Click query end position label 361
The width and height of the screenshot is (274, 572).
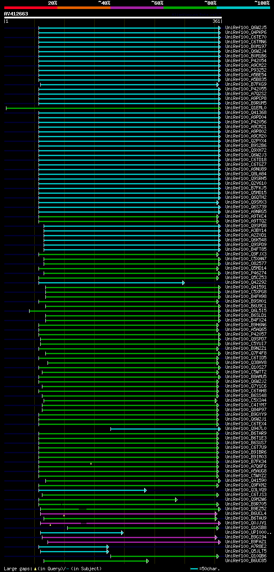point(216,21)
